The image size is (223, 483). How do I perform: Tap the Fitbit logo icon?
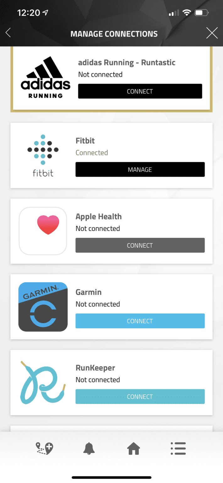[43, 155]
